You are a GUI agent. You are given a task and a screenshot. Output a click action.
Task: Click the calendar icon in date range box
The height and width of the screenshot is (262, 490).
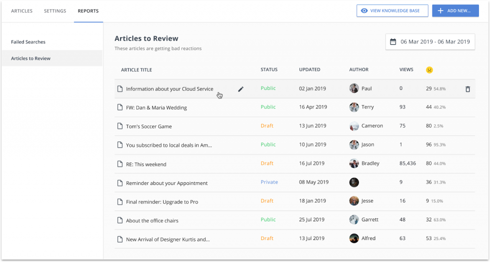(393, 42)
